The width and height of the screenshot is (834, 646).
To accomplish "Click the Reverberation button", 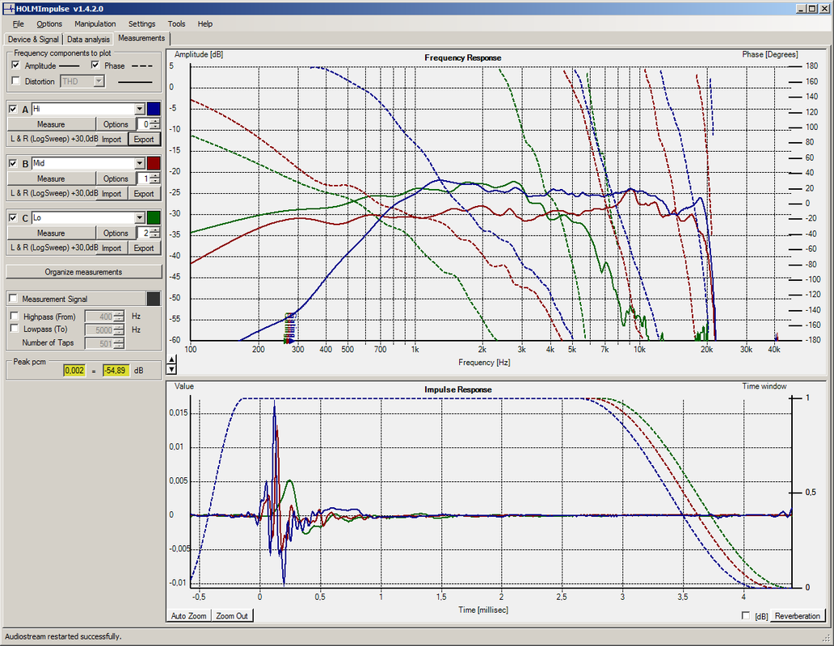I will [798, 615].
